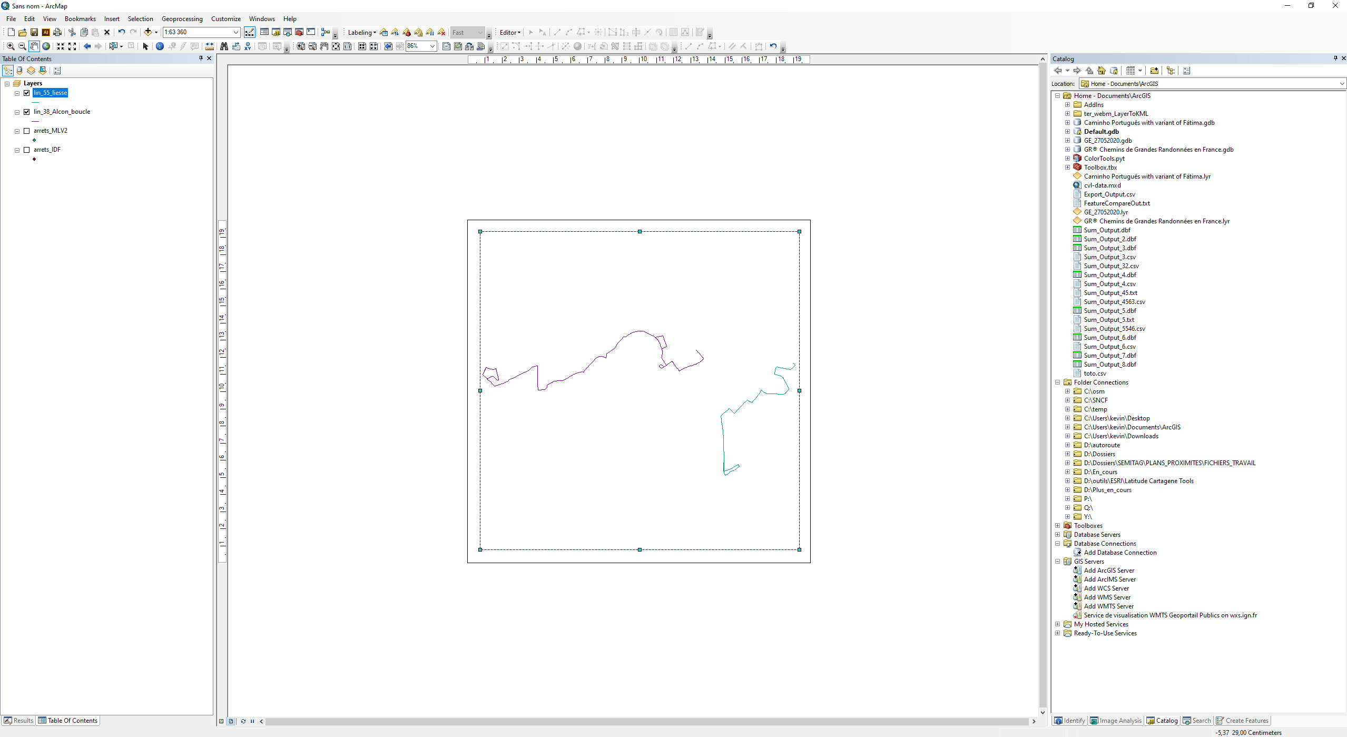Uncheck the lin_55_liesse layer

coord(27,93)
